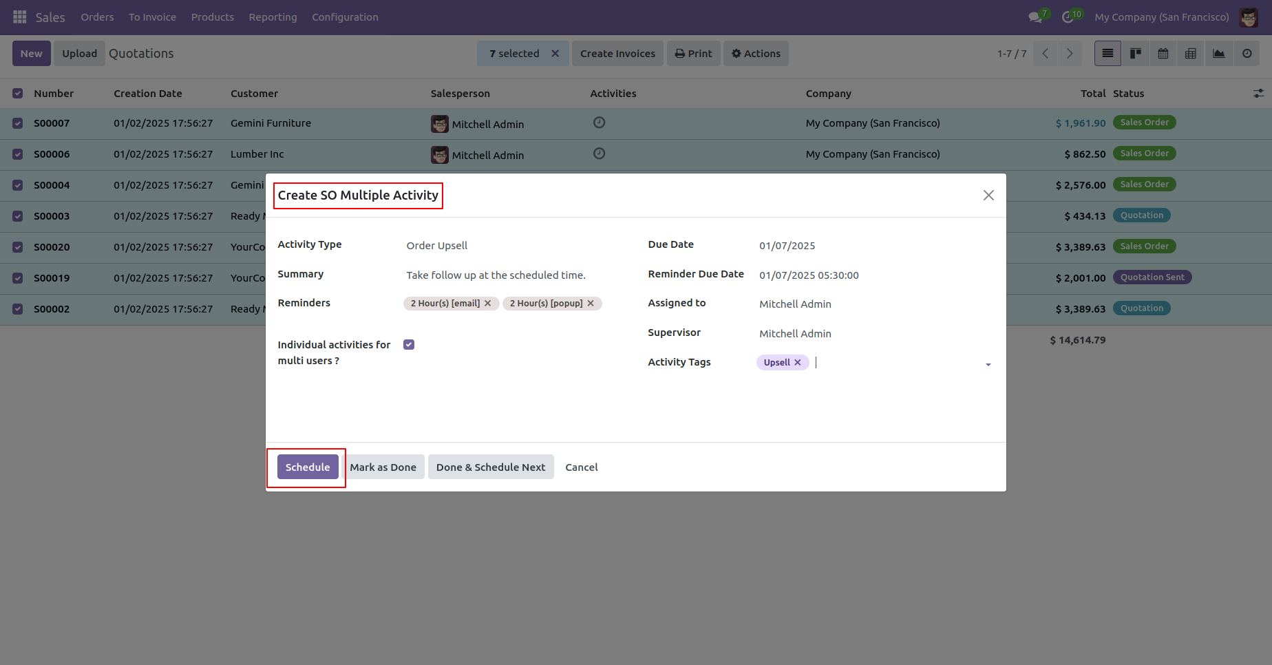The width and height of the screenshot is (1272, 665).
Task: Open the conversations chat icon
Action: pyautogui.click(x=1035, y=17)
